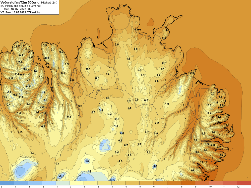Click the 3.9 temperature value
Viewport: 251px width, 188px height.
click(227, 125)
